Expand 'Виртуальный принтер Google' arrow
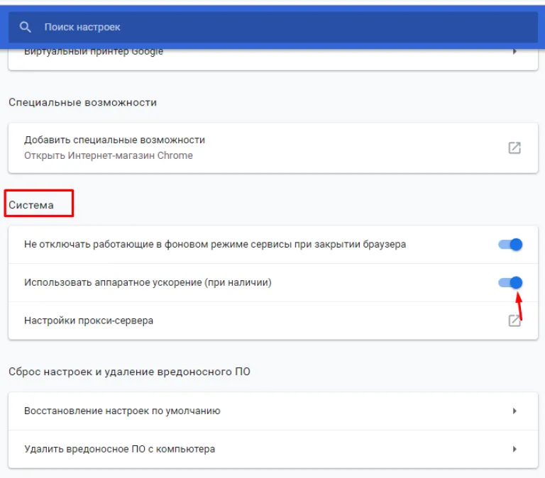 click(514, 52)
